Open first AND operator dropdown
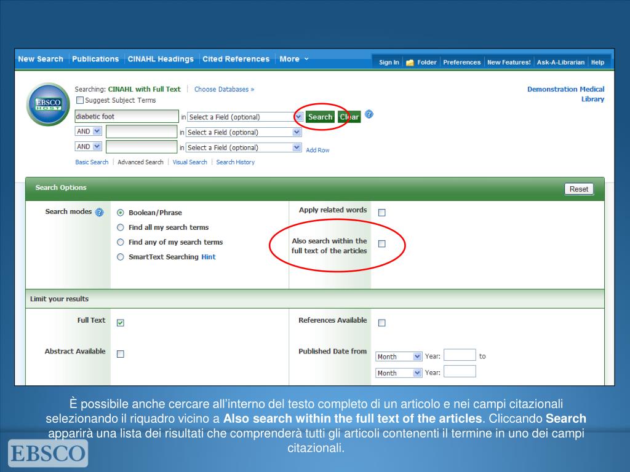The image size is (630, 472). click(x=88, y=132)
